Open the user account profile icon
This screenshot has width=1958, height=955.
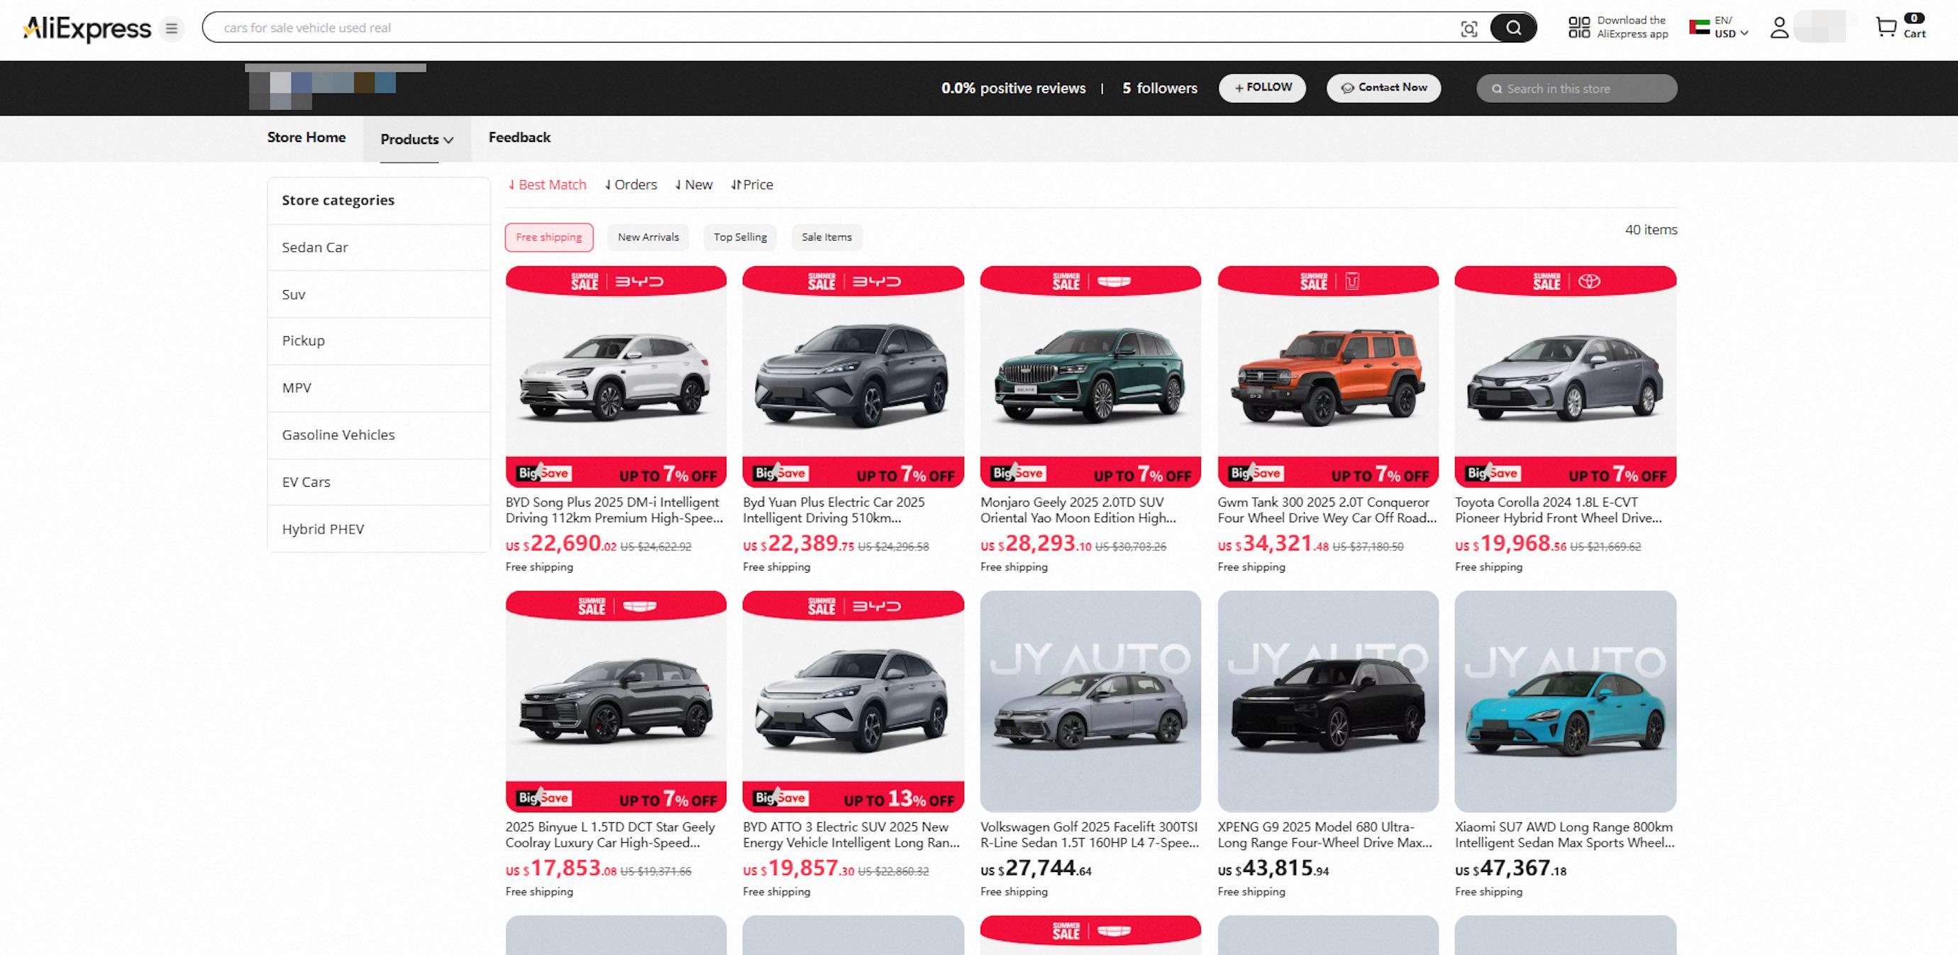[x=1779, y=28]
